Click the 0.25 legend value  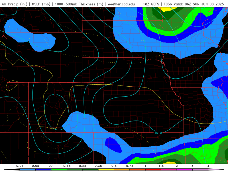[83, 166]
